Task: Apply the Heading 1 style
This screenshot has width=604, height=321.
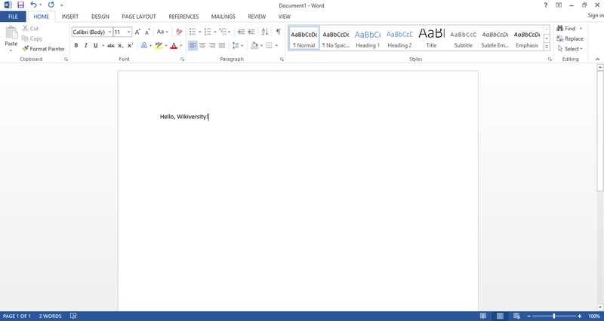Action: click(368, 38)
